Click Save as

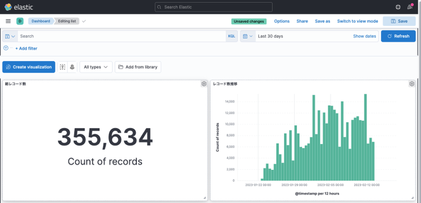[322, 21]
